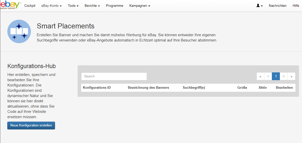Jump to last page with » button
Viewport: 302px width, 143px height.
291,76
